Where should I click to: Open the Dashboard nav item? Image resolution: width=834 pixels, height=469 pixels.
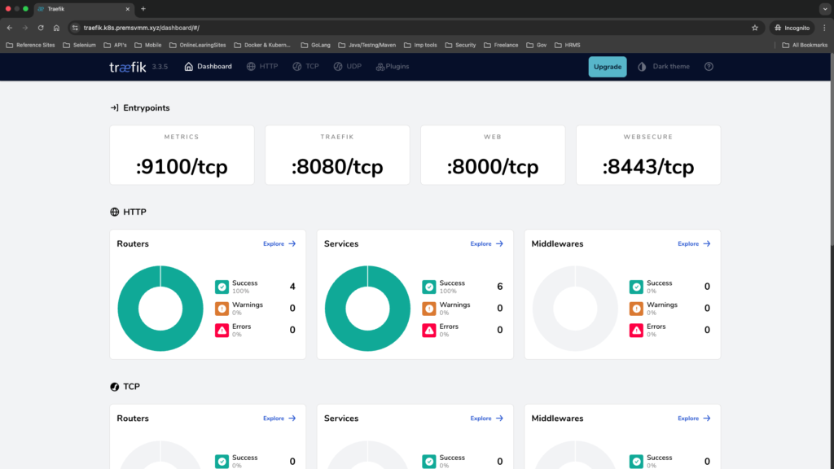pyautogui.click(x=208, y=67)
